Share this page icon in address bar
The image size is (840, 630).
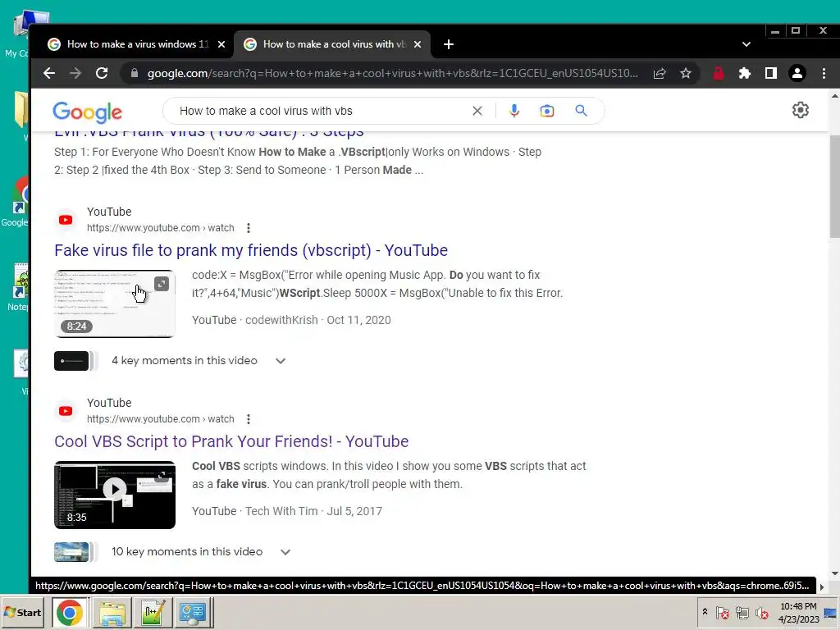[660, 73]
